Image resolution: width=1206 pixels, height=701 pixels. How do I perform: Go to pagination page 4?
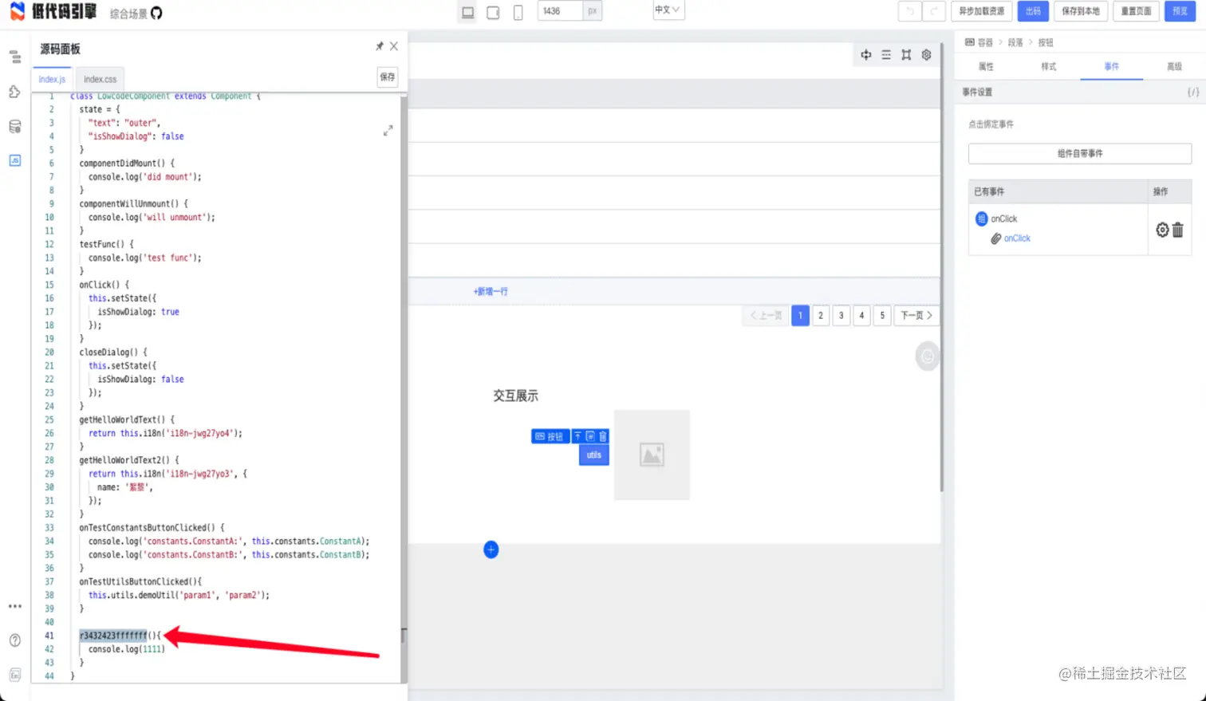tap(861, 315)
